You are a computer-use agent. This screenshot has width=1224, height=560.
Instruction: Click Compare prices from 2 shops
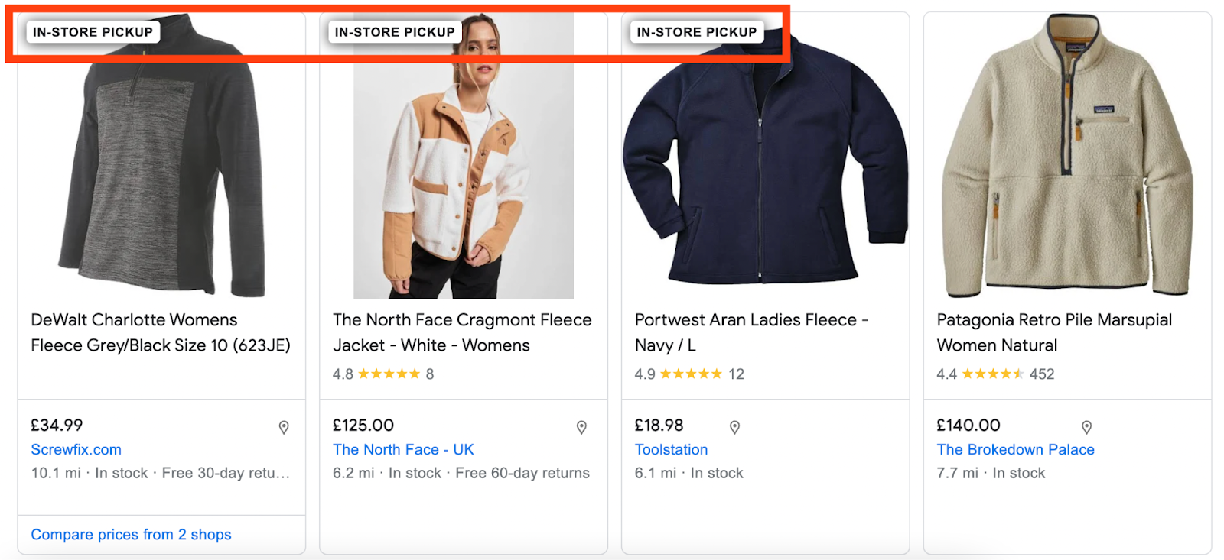point(131,535)
